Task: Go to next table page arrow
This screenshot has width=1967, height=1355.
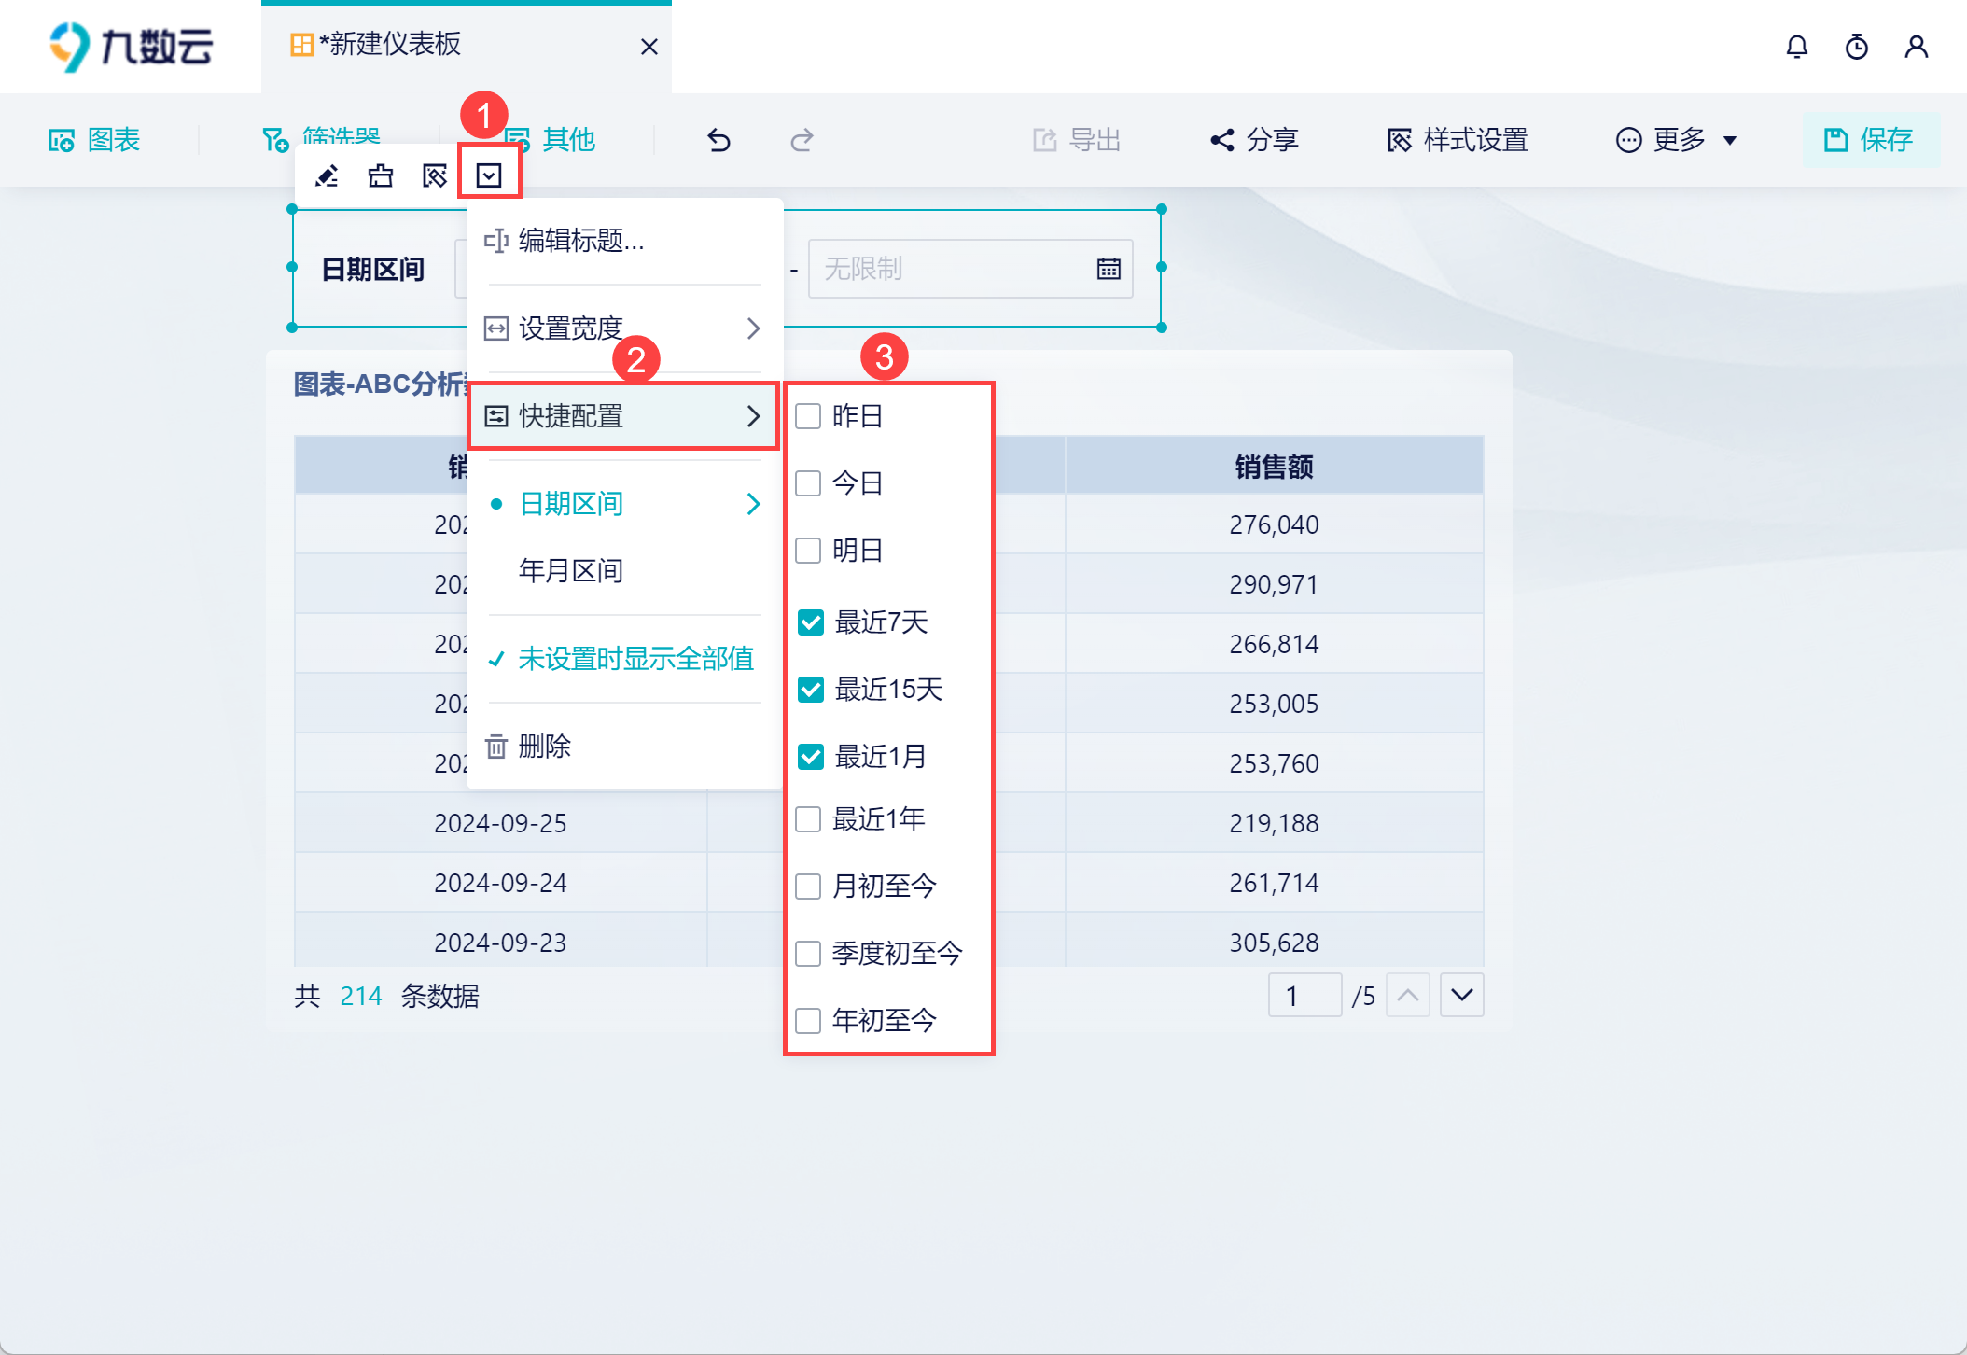Action: pyautogui.click(x=1461, y=995)
